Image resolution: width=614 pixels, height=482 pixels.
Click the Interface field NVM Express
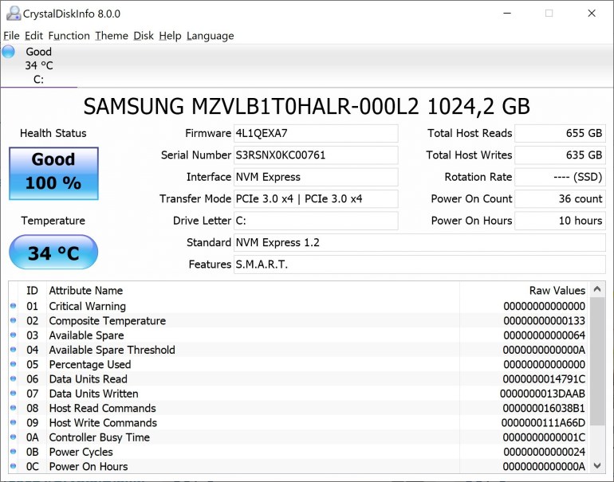coord(316,177)
